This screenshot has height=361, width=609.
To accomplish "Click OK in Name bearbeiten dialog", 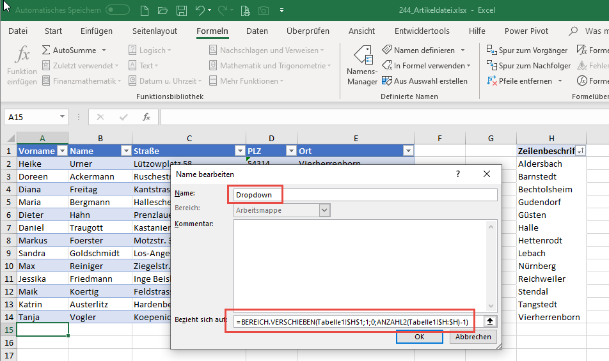I will (x=420, y=337).
